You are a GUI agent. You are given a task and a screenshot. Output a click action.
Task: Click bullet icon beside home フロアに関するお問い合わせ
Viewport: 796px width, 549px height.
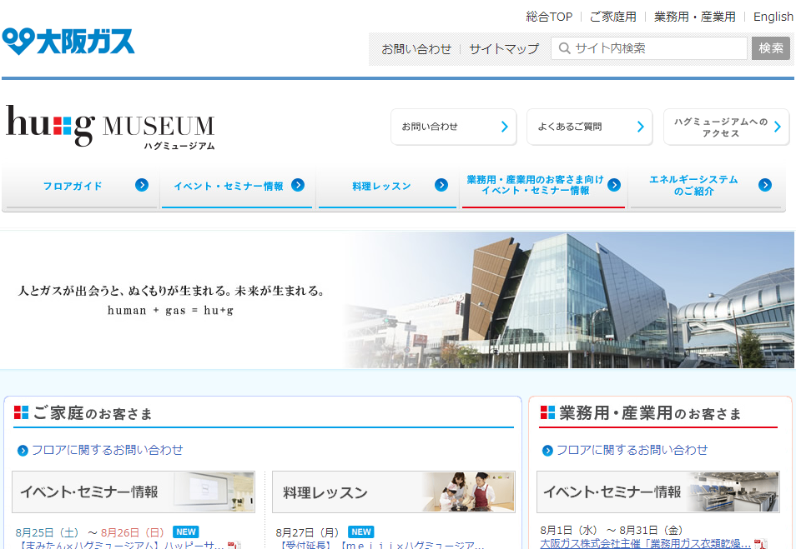pyautogui.click(x=23, y=450)
